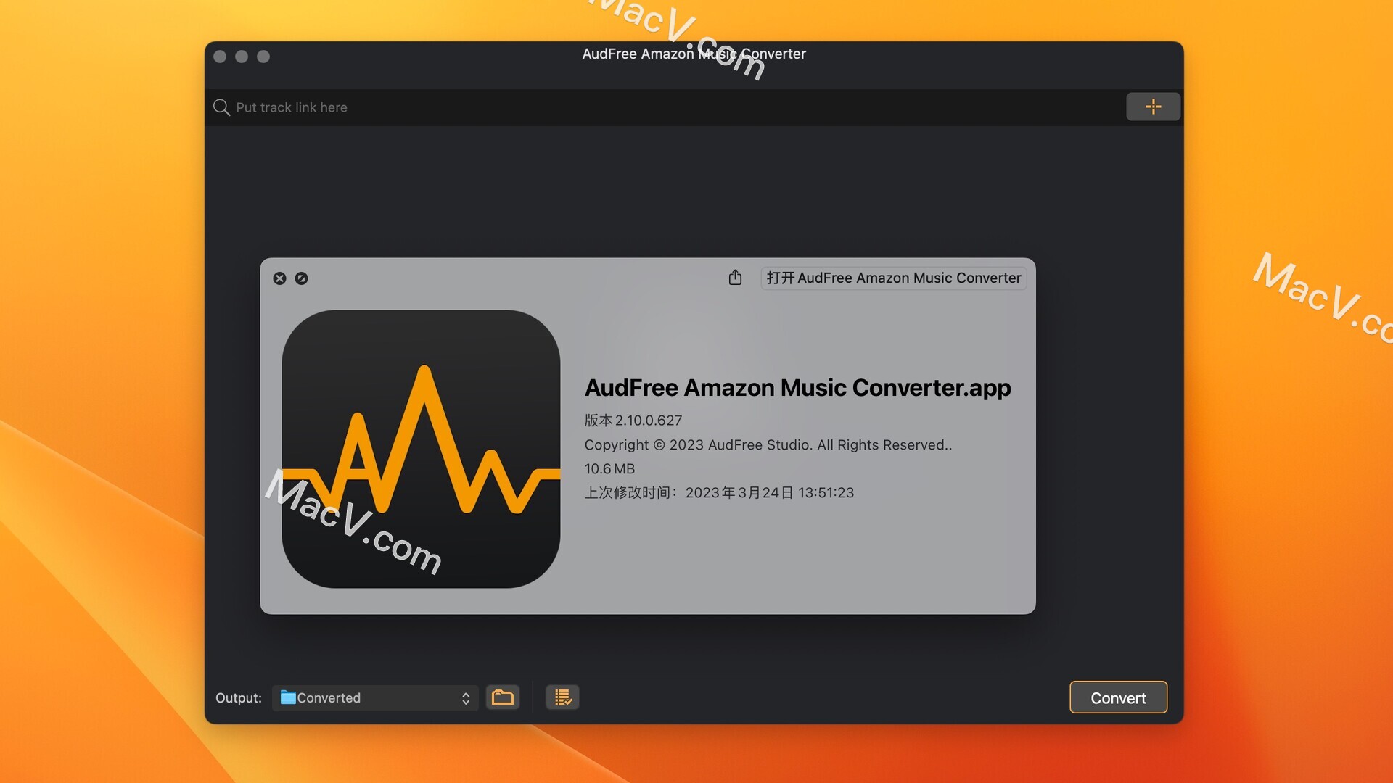Screen dimensions: 1393x783
Task: Click 'Open AudFree Amazon Music Converter' button
Action: coord(894,277)
